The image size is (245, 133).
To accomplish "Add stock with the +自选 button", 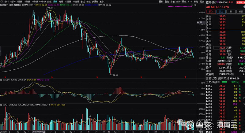I will (x=239, y=2).
